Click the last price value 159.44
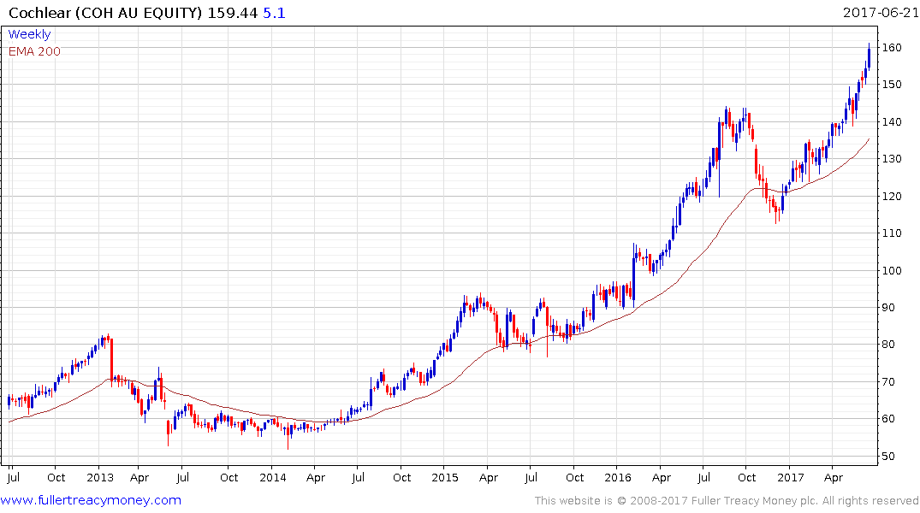 click(x=232, y=12)
